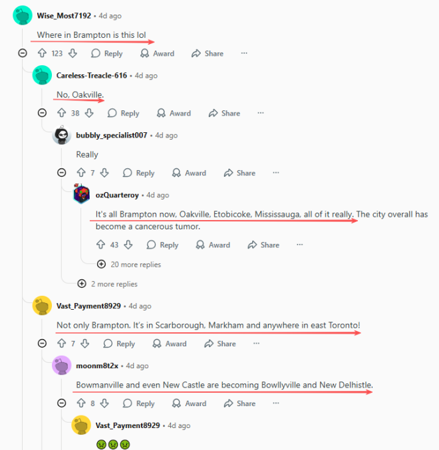Award bubbly_specialist007's "Really" comment

tap(189, 173)
